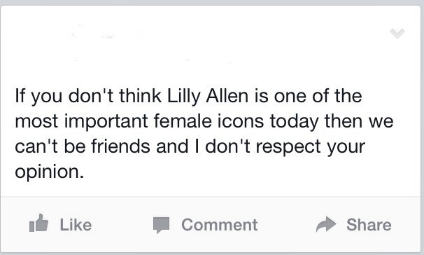Click the Share text label

369,225
